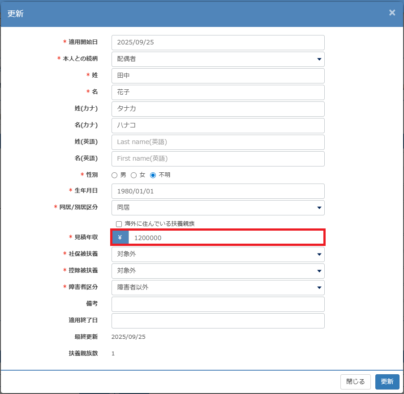Enable 海外に住んでいる扶養親族 checkbox
This screenshot has height=394, width=404.
(119, 223)
